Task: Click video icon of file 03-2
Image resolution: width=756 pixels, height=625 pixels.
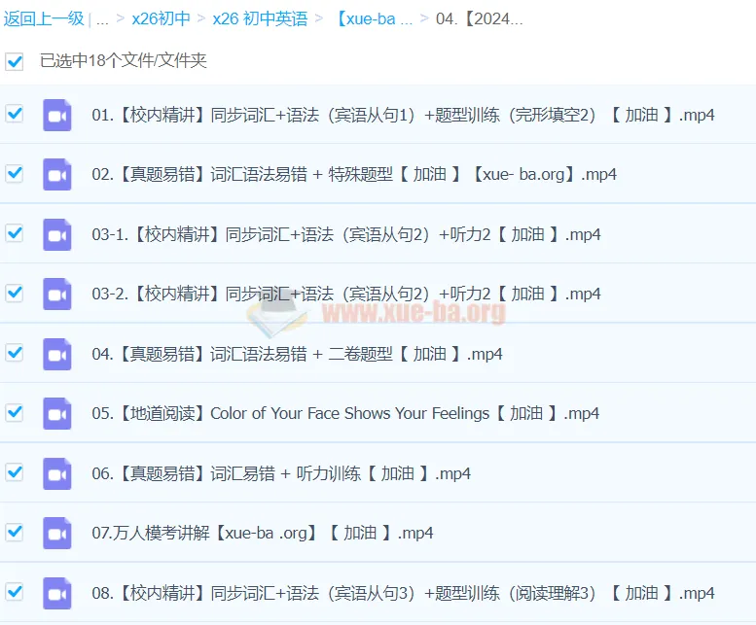Action: point(57,295)
